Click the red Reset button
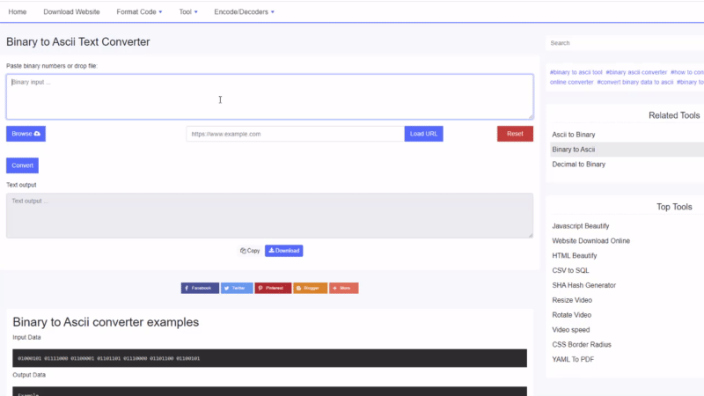This screenshot has height=396, width=704. point(515,134)
